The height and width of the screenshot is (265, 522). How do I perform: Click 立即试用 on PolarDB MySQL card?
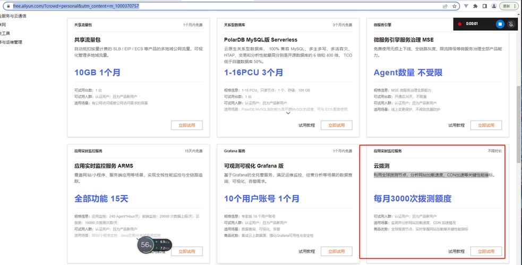pyautogui.click(x=337, y=125)
